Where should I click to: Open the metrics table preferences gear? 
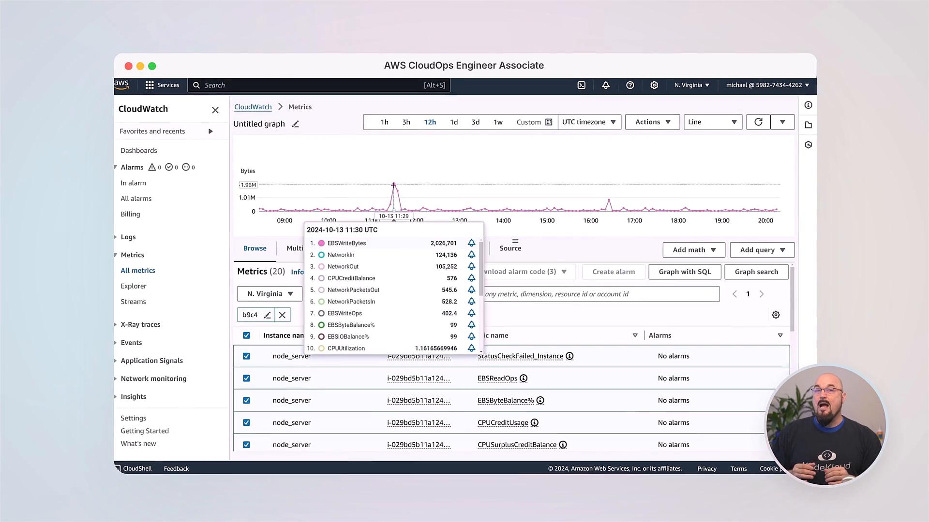pos(776,315)
